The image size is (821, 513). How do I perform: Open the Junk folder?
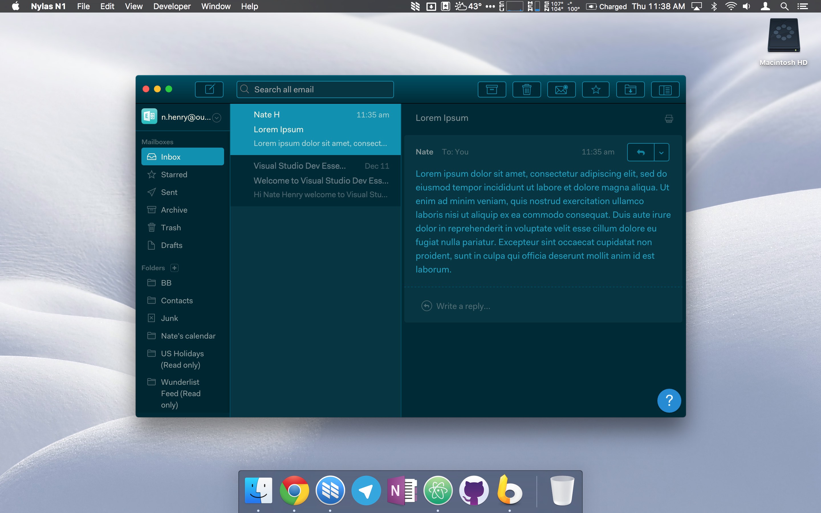pyautogui.click(x=169, y=318)
